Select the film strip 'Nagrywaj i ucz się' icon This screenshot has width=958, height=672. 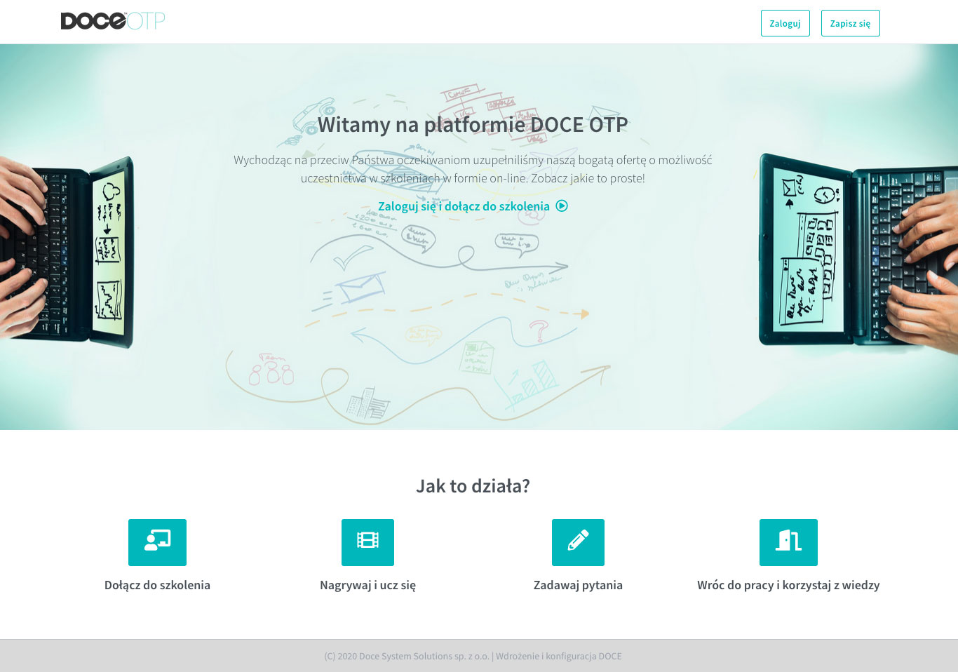[367, 542]
